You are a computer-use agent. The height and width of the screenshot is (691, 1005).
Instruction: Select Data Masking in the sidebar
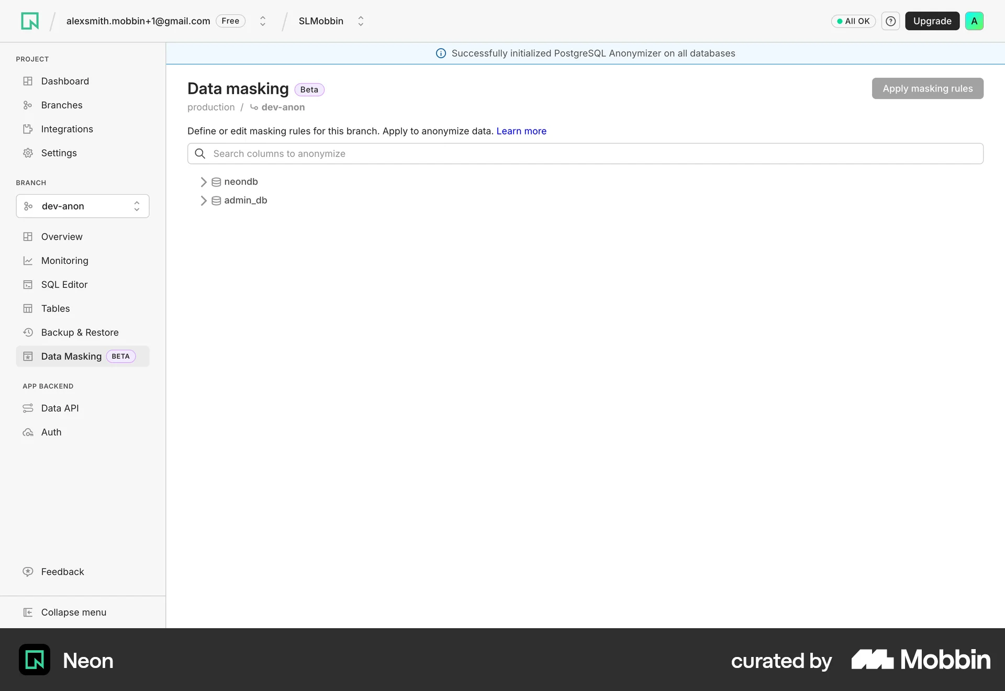click(x=83, y=356)
